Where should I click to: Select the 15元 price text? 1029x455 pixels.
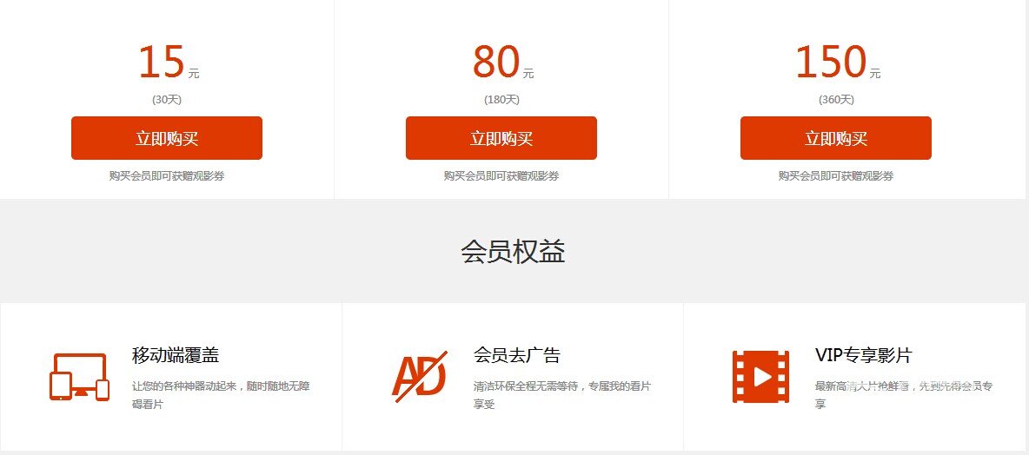pyautogui.click(x=167, y=63)
